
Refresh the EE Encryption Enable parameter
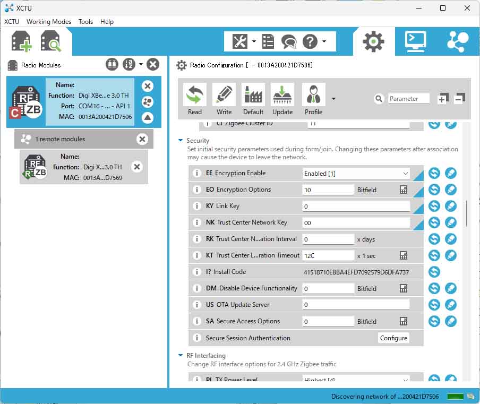click(x=434, y=174)
